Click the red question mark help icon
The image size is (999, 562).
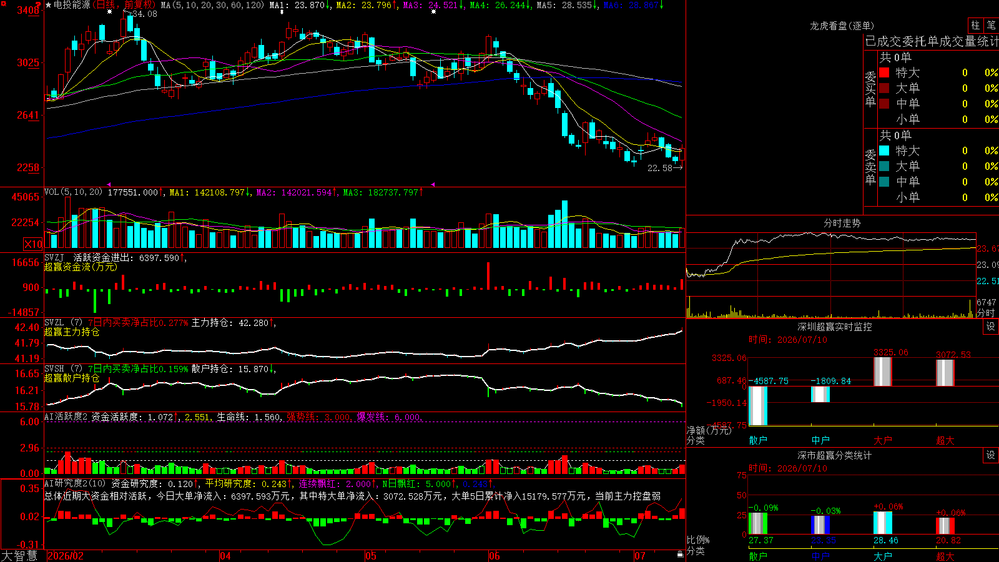(39, 5)
